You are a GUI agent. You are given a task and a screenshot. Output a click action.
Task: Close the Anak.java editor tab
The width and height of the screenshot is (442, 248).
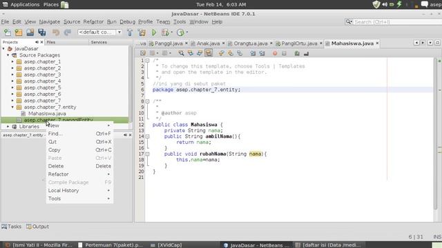click(224, 43)
